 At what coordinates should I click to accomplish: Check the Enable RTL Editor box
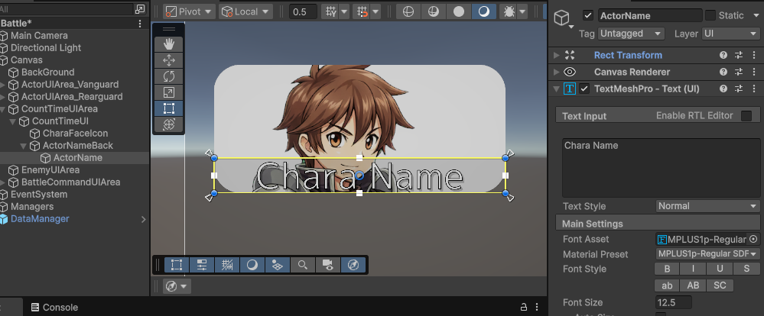(746, 116)
